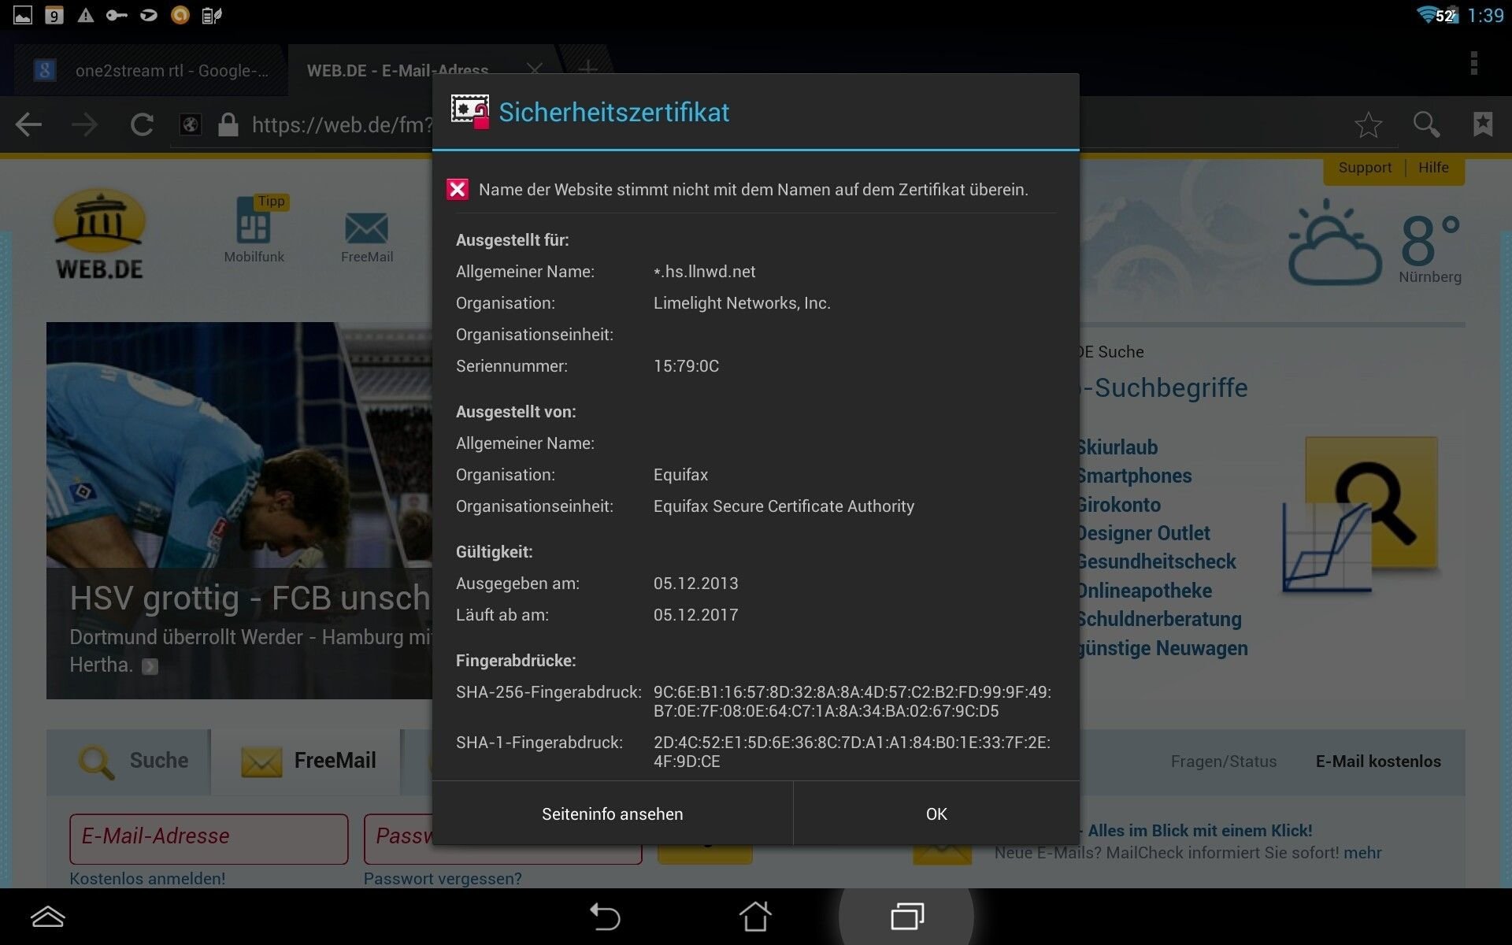Tap the Android back navigation button

point(605,916)
